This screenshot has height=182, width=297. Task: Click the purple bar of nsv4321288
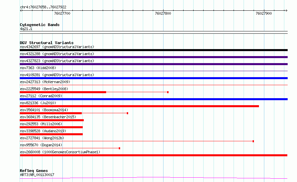tap(154, 57)
